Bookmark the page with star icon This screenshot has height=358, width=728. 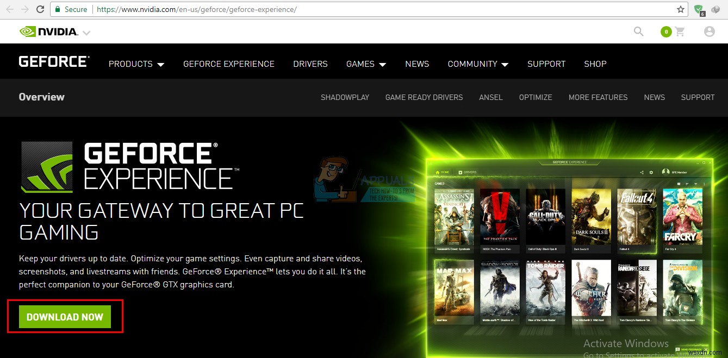[680, 9]
